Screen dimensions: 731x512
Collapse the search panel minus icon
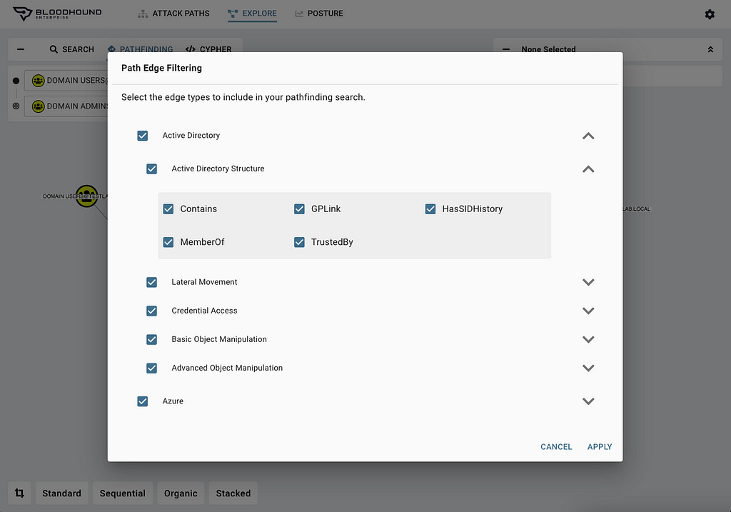21,49
